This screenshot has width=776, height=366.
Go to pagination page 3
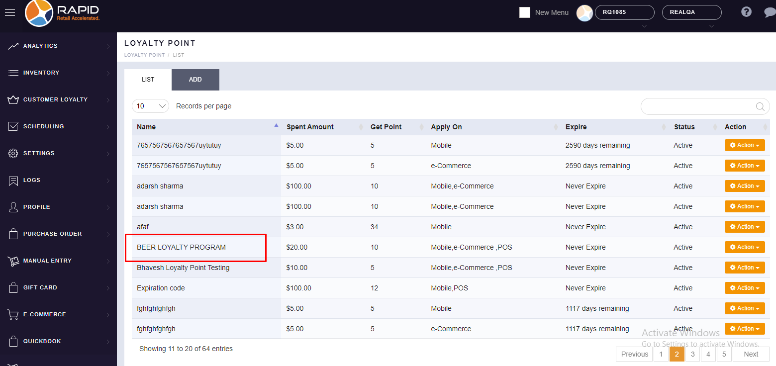[692, 354]
